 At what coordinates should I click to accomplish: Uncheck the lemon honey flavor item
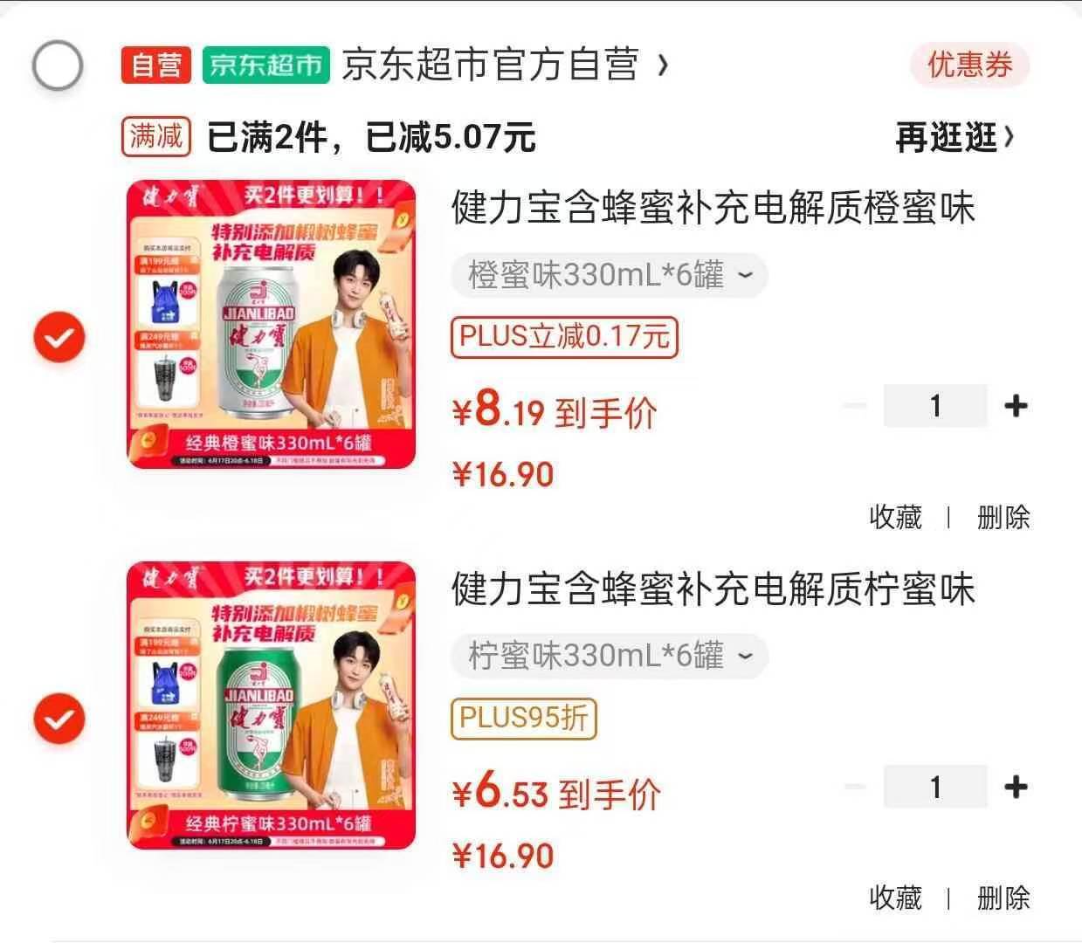click(59, 719)
